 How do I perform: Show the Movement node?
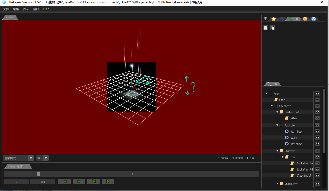(x=317, y=106)
